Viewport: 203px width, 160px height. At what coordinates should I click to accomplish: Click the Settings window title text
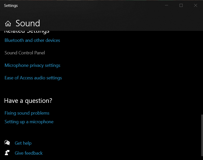click(11, 6)
